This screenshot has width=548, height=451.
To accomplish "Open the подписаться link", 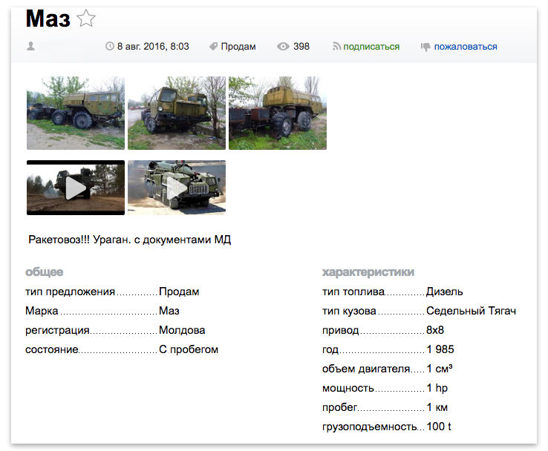I will 371,47.
